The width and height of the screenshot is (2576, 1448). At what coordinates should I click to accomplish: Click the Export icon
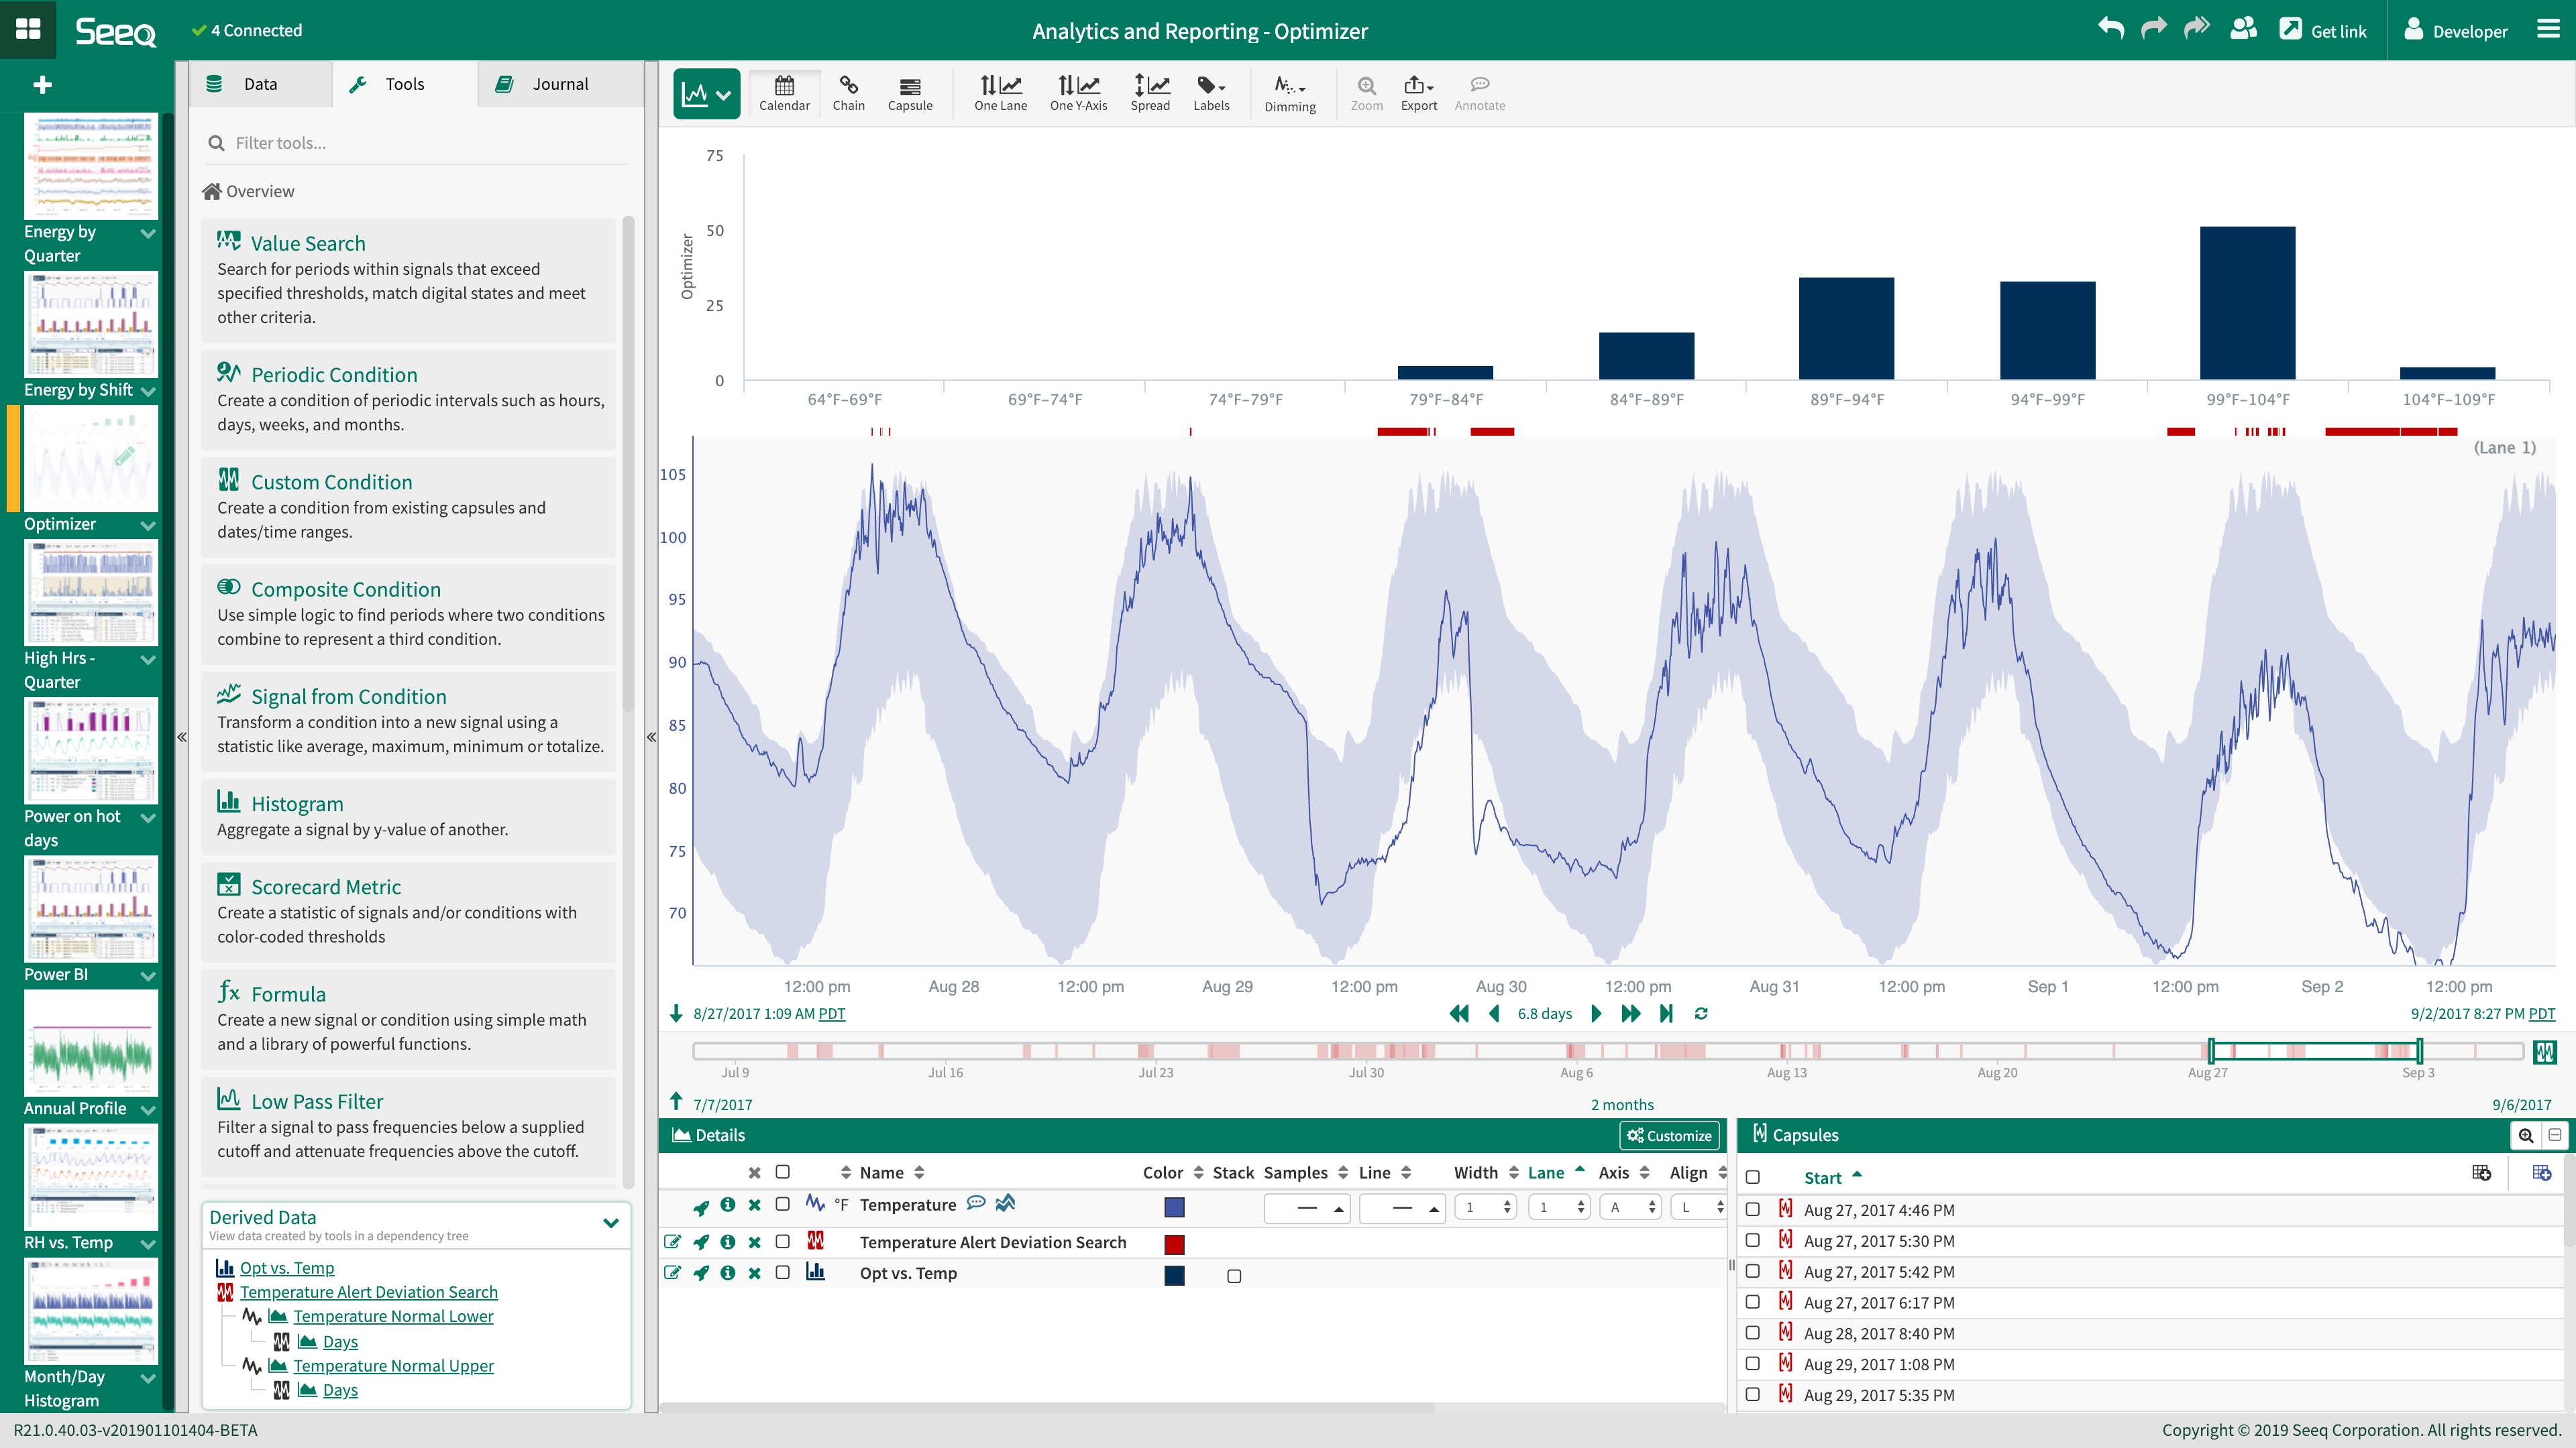1418,93
